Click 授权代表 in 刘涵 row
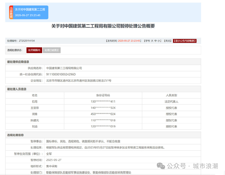Image resolution: width=225 pixels, height=175 pixels. tap(171, 127)
